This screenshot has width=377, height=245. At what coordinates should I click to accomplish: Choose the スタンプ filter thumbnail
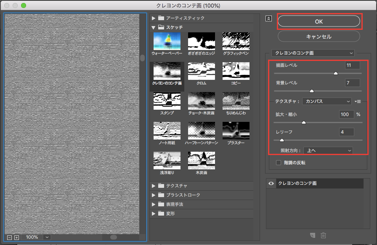[x=167, y=101]
